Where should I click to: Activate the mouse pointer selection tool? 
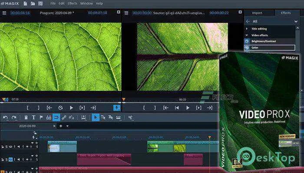tap(96, 117)
